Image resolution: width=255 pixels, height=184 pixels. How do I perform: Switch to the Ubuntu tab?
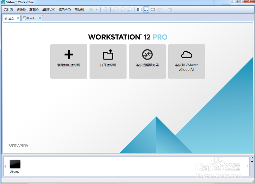31,18
